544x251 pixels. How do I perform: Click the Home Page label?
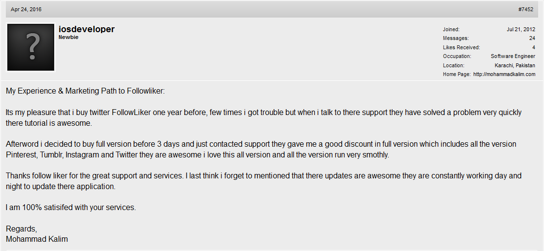457,74
